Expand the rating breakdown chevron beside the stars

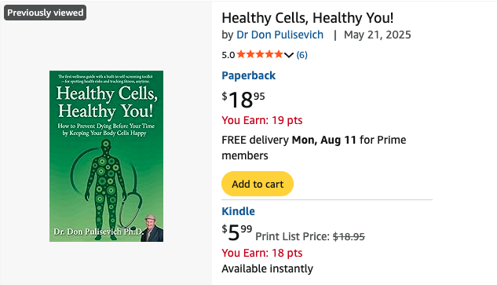click(289, 55)
